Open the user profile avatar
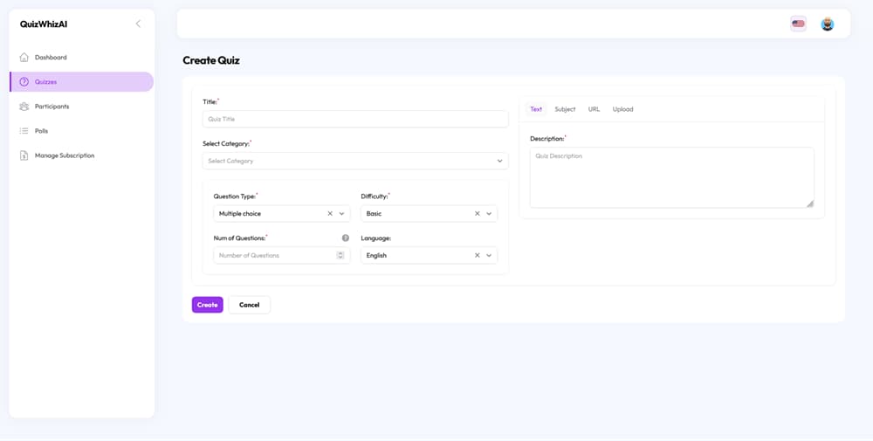The height and width of the screenshot is (441, 873). coord(828,24)
